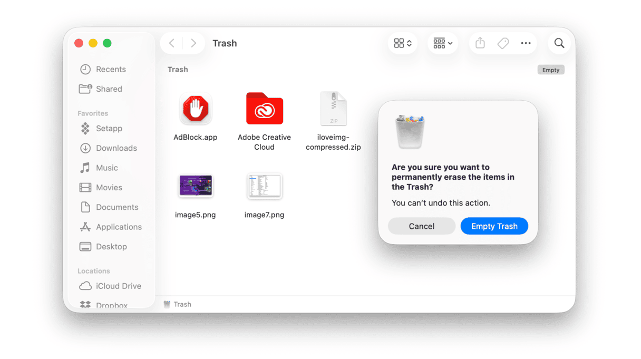
Task: Open the Adobe Creative Cloud folder
Action: [x=264, y=109]
